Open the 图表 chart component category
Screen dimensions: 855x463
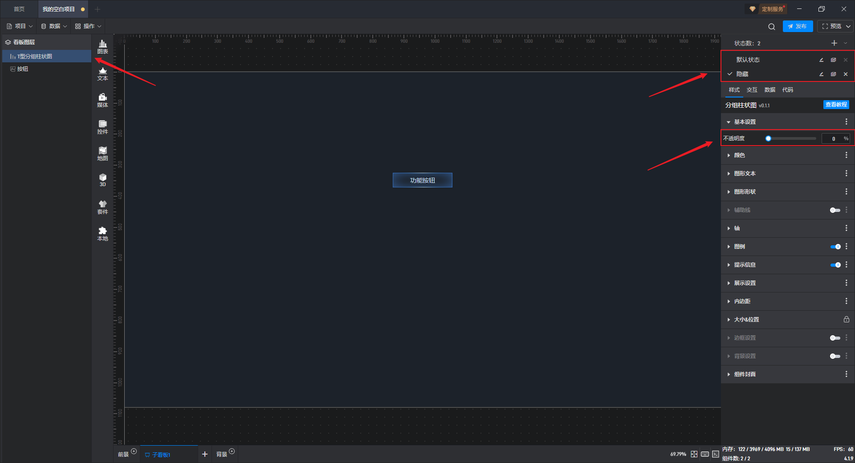click(x=102, y=47)
